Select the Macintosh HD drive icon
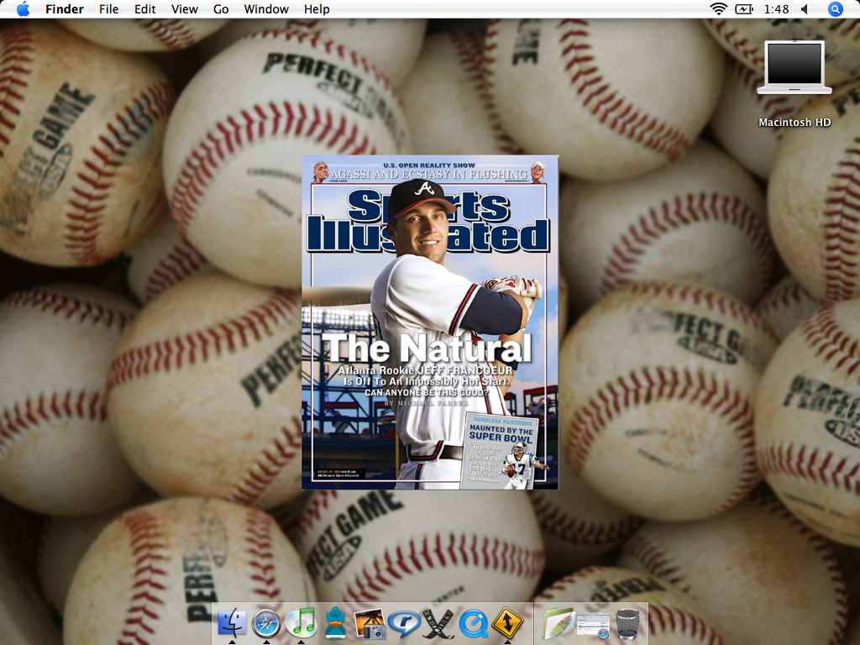The width and height of the screenshot is (860, 645). [x=794, y=68]
